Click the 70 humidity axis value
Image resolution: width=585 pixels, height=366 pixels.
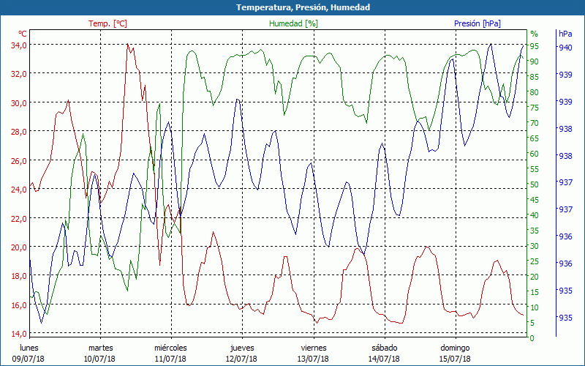[x=535, y=123]
